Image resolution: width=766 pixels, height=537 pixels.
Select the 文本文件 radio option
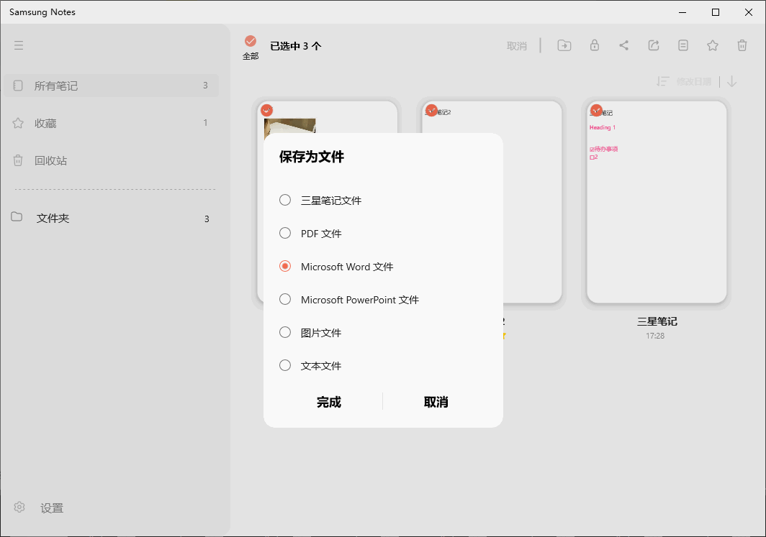coord(285,365)
